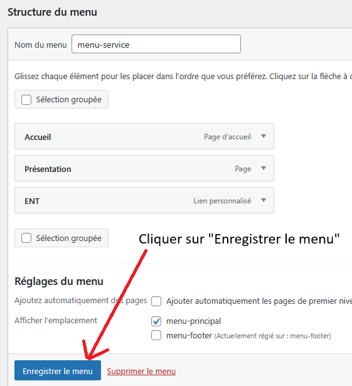Expand the Présentation menu item arrow

tap(264, 168)
